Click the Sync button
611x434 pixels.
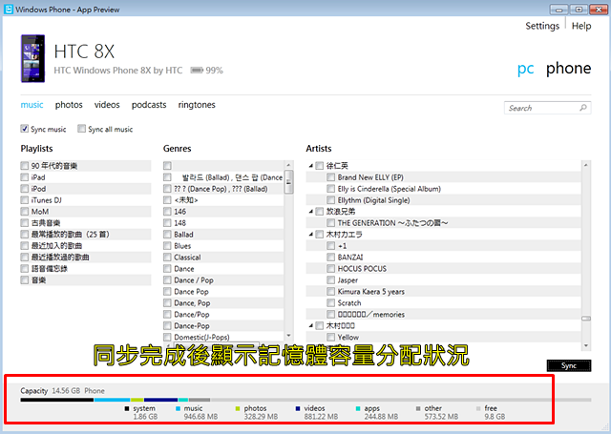click(x=569, y=365)
